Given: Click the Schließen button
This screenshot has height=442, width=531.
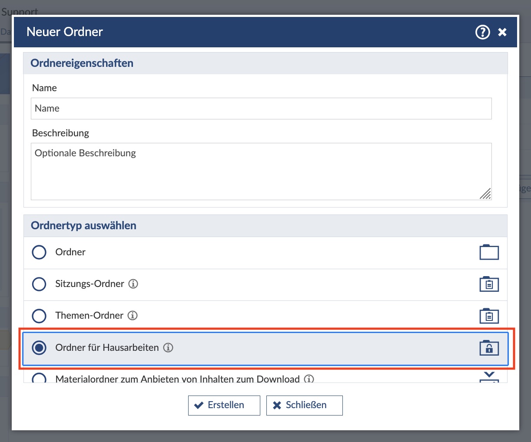Looking at the screenshot, I should 304,405.
